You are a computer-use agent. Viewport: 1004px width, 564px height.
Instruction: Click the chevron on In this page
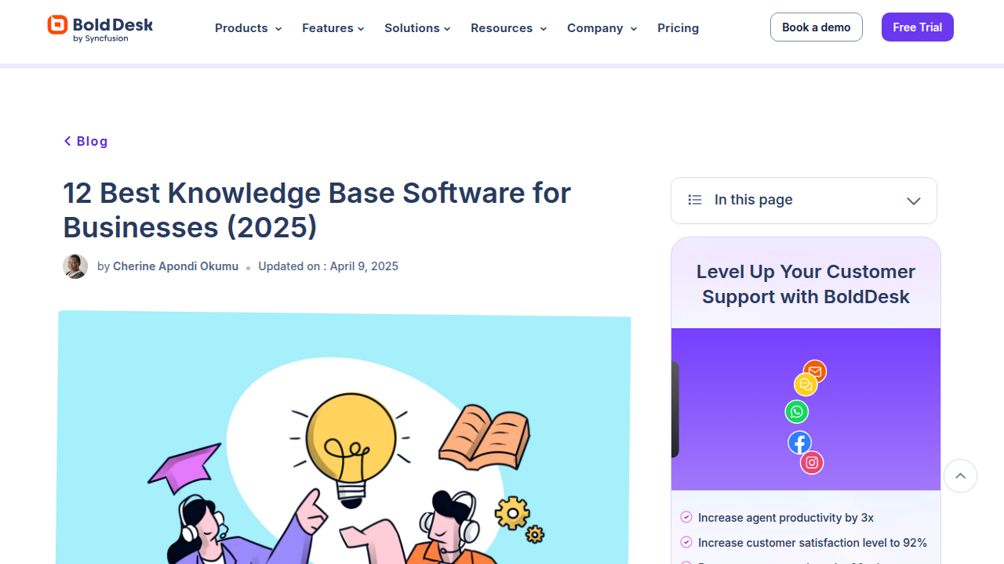913,201
